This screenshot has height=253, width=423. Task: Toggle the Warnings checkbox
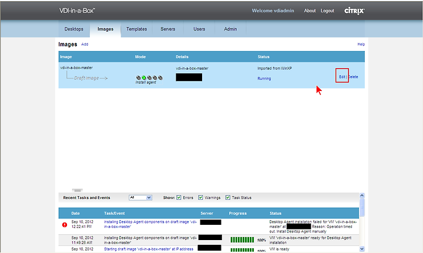point(200,197)
